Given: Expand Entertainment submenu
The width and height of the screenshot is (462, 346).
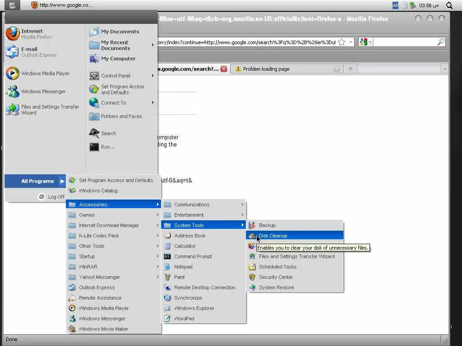Looking at the screenshot, I should pos(203,215).
